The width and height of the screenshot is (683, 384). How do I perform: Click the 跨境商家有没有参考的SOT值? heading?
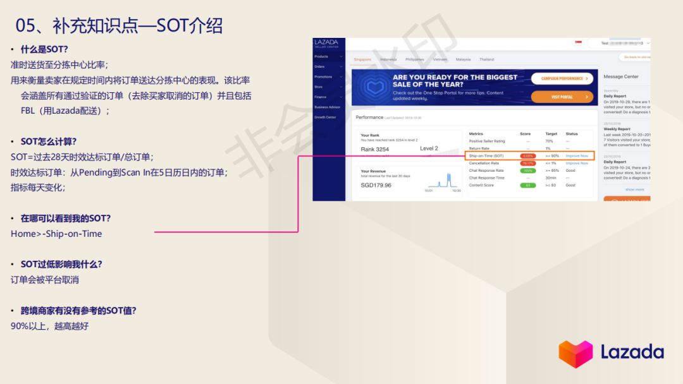click(78, 311)
